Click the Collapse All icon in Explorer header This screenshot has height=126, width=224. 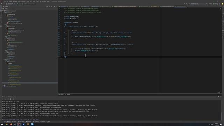coord(51,6)
